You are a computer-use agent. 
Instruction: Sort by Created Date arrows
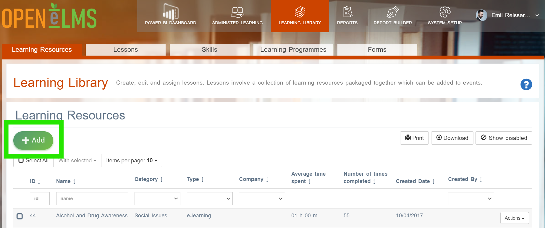(x=434, y=181)
